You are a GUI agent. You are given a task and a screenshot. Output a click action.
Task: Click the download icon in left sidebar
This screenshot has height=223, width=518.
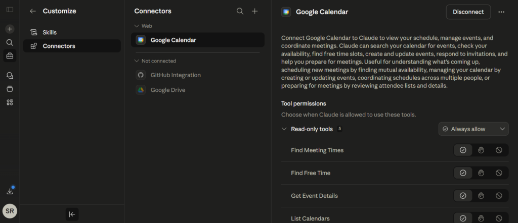[10, 191]
